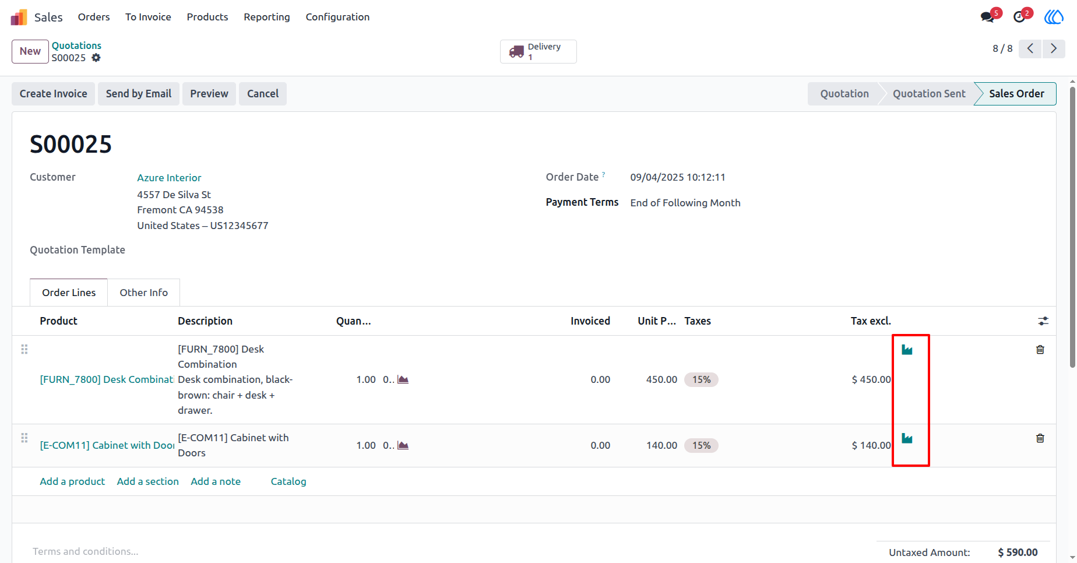Viewport: 1077px width, 563px height.
Task: Click Add a product link
Action: pyautogui.click(x=72, y=481)
